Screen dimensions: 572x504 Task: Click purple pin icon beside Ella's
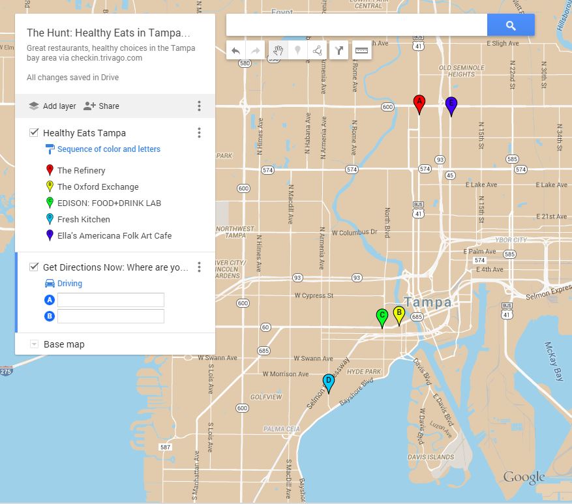tap(50, 235)
